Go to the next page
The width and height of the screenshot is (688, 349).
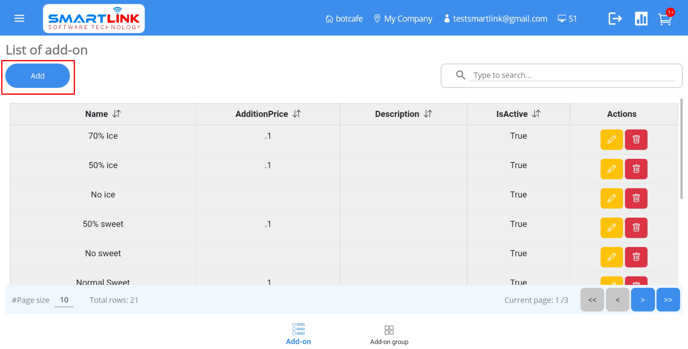(x=642, y=300)
